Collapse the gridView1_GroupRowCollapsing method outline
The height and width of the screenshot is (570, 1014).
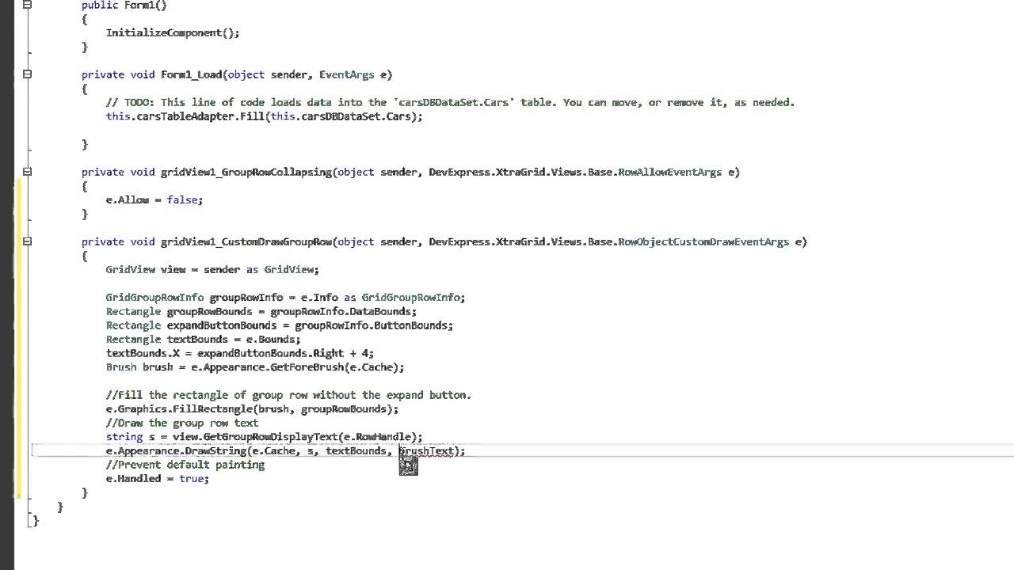click(x=27, y=172)
